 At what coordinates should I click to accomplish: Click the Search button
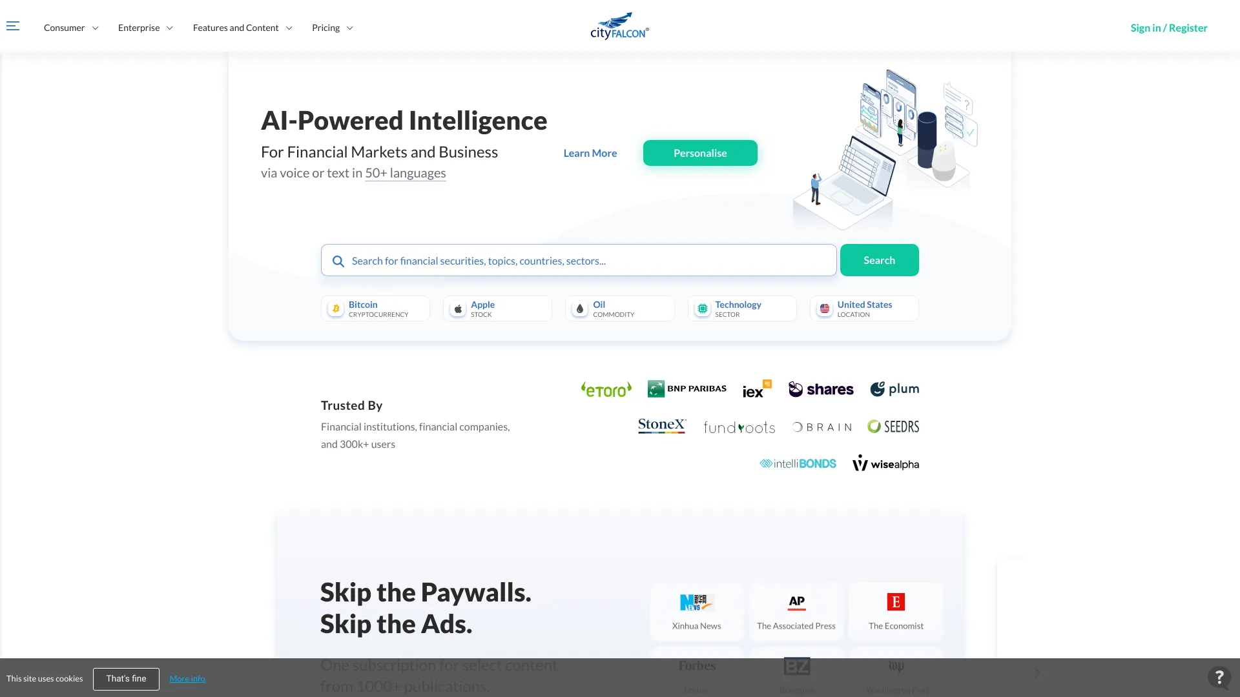pos(879,259)
